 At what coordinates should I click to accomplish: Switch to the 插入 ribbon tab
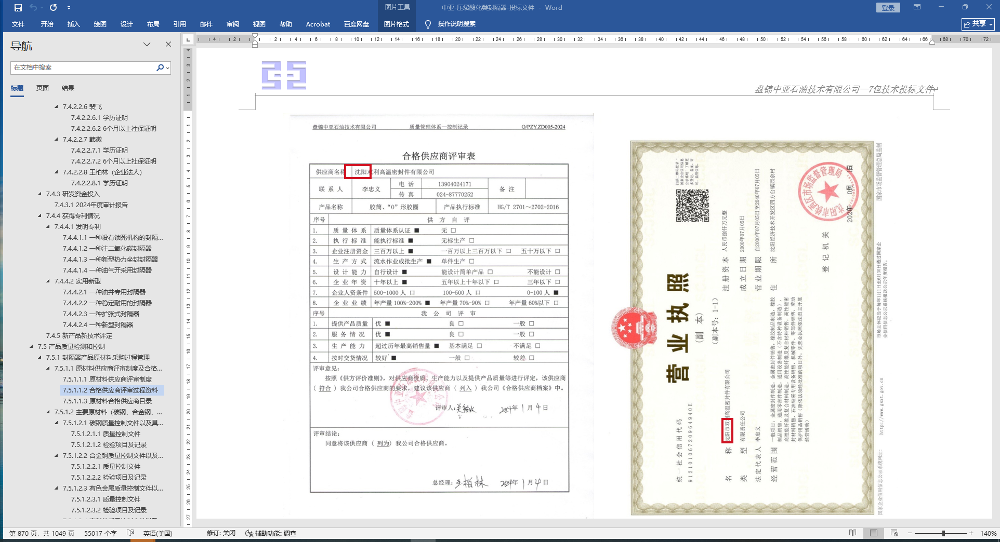tap(74, 24)
